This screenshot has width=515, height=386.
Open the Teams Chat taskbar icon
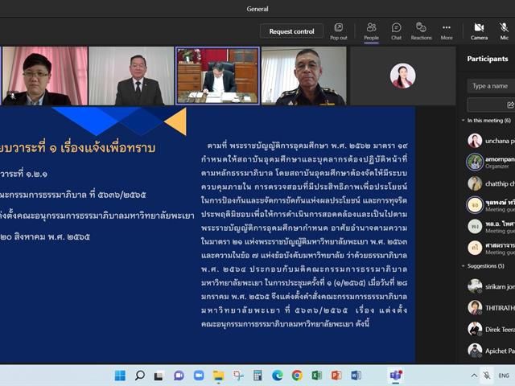[x=179, y=376]
